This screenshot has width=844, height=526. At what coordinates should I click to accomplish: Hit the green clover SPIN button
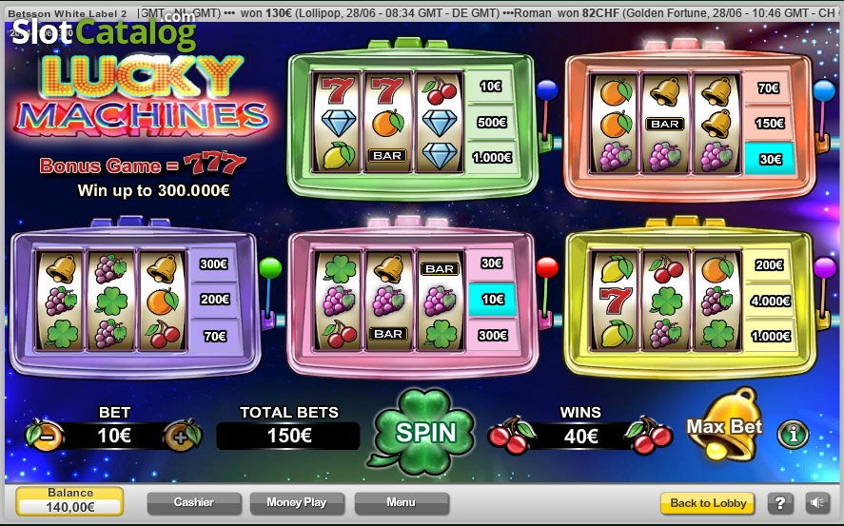(424, 432)
